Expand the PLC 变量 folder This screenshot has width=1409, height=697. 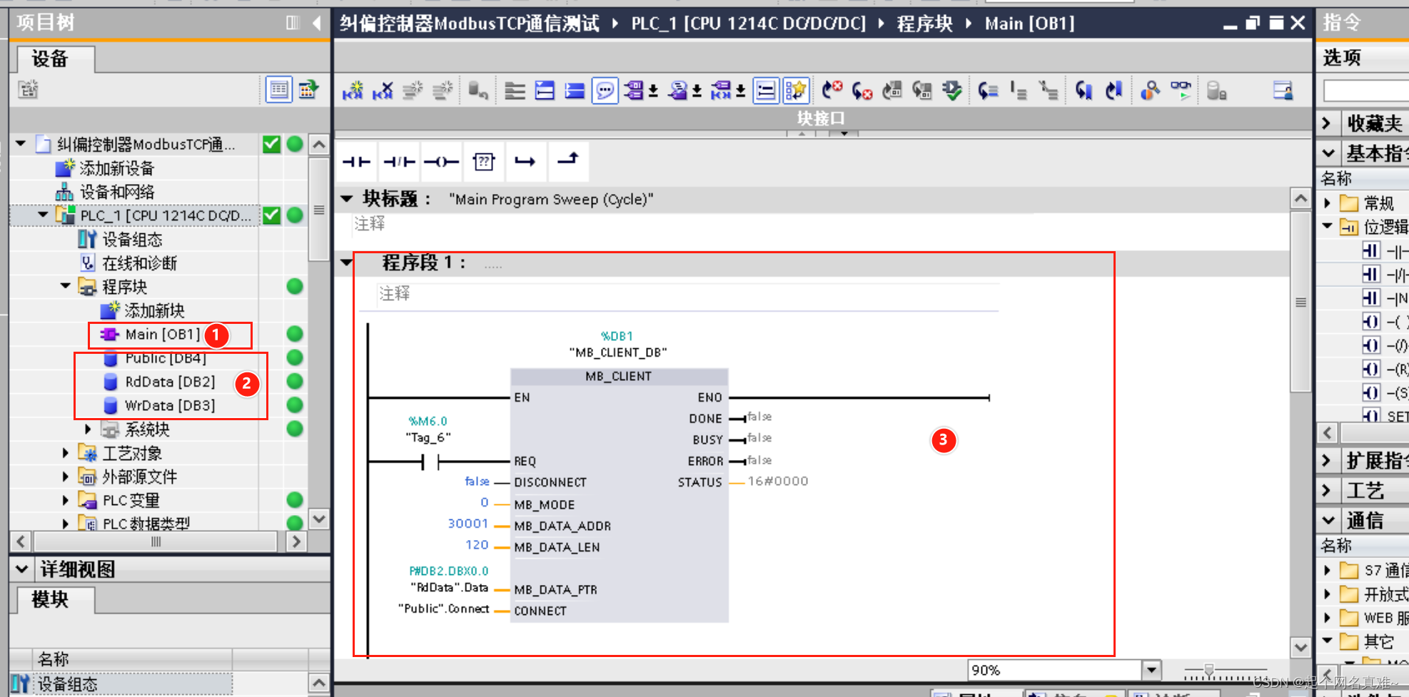pyautogui.click(x=66, y=500)
